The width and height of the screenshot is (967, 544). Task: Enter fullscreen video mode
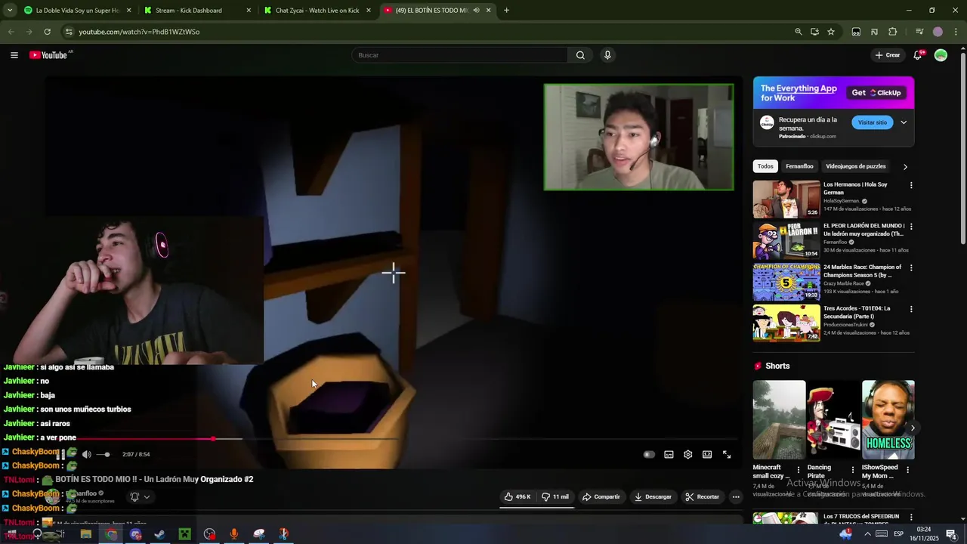pos(727,454)
